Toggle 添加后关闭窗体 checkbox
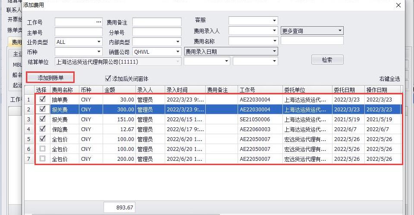The width and height of the screenshot is (414, 215). coord(108,79)
